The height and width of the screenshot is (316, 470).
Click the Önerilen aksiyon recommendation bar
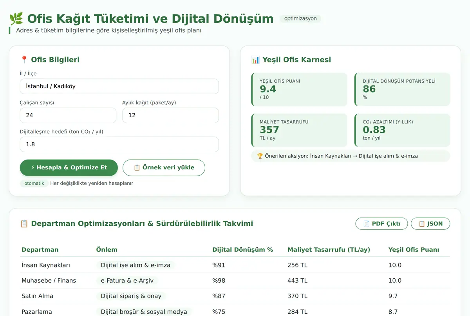pos(351,156)
